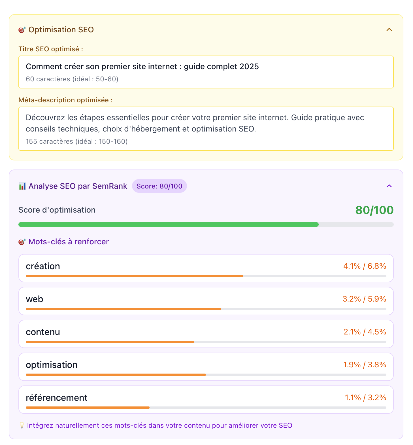Image resolution: width=413 pixels, height=445 pixels.
Task: Select the création keyword row
Action: click(x=206, y=268)
